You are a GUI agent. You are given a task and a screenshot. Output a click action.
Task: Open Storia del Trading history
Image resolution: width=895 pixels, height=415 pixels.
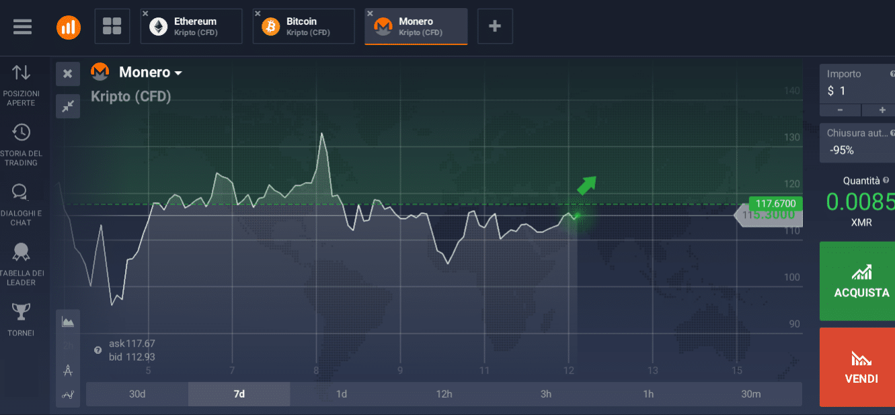pyautogui.click(x=22, y=144)
